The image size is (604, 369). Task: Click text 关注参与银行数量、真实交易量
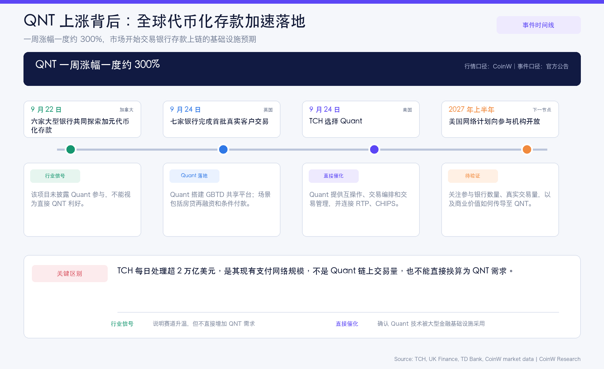click(x=500, y=199)
